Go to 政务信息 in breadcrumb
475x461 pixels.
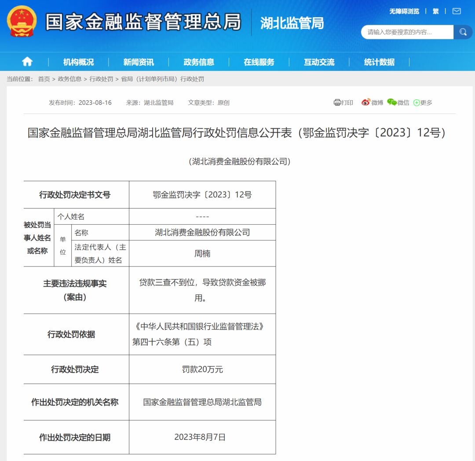(69, 79)
